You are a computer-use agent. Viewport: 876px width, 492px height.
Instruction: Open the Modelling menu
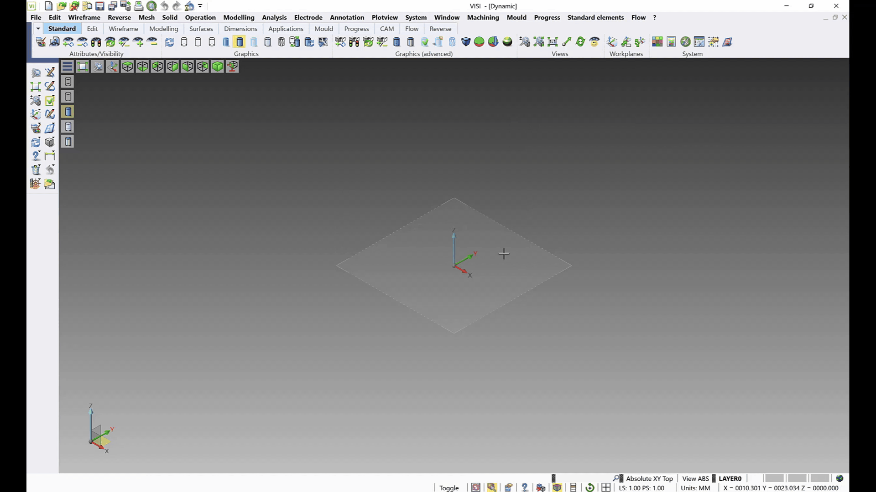coord(239,17)
